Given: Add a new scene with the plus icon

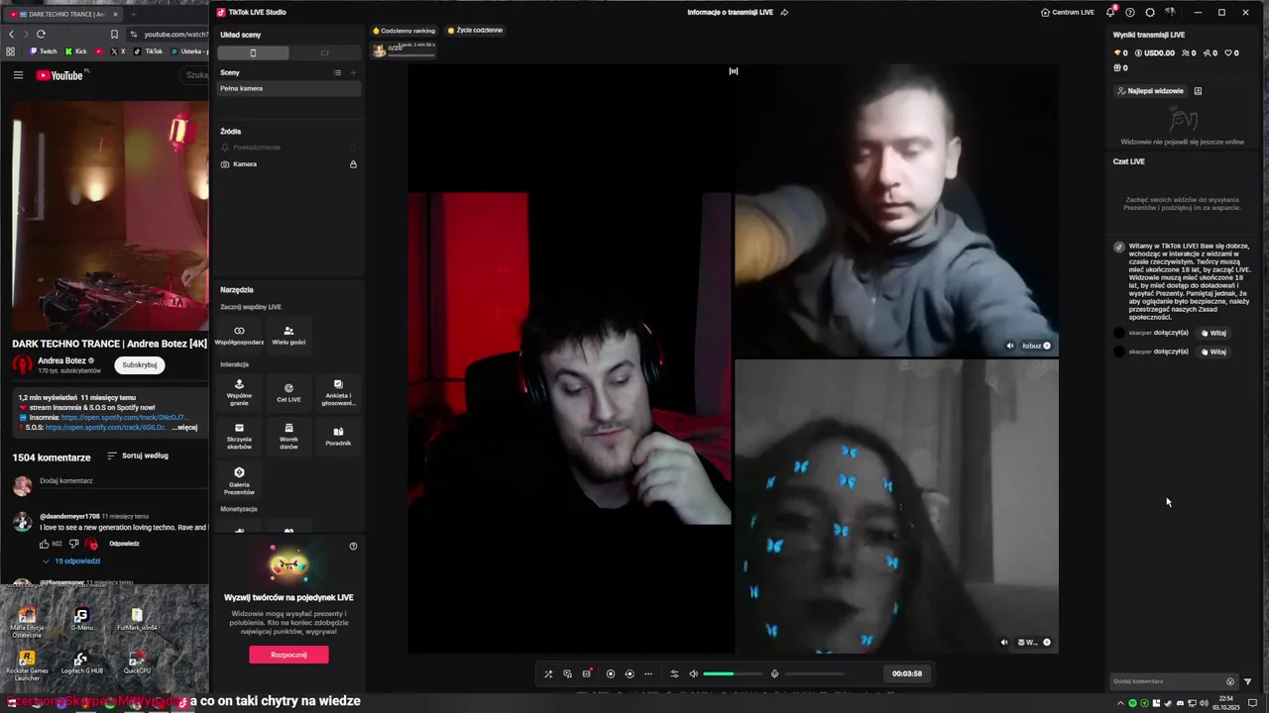Looking at the screenshot, I should tap(353, 72).
